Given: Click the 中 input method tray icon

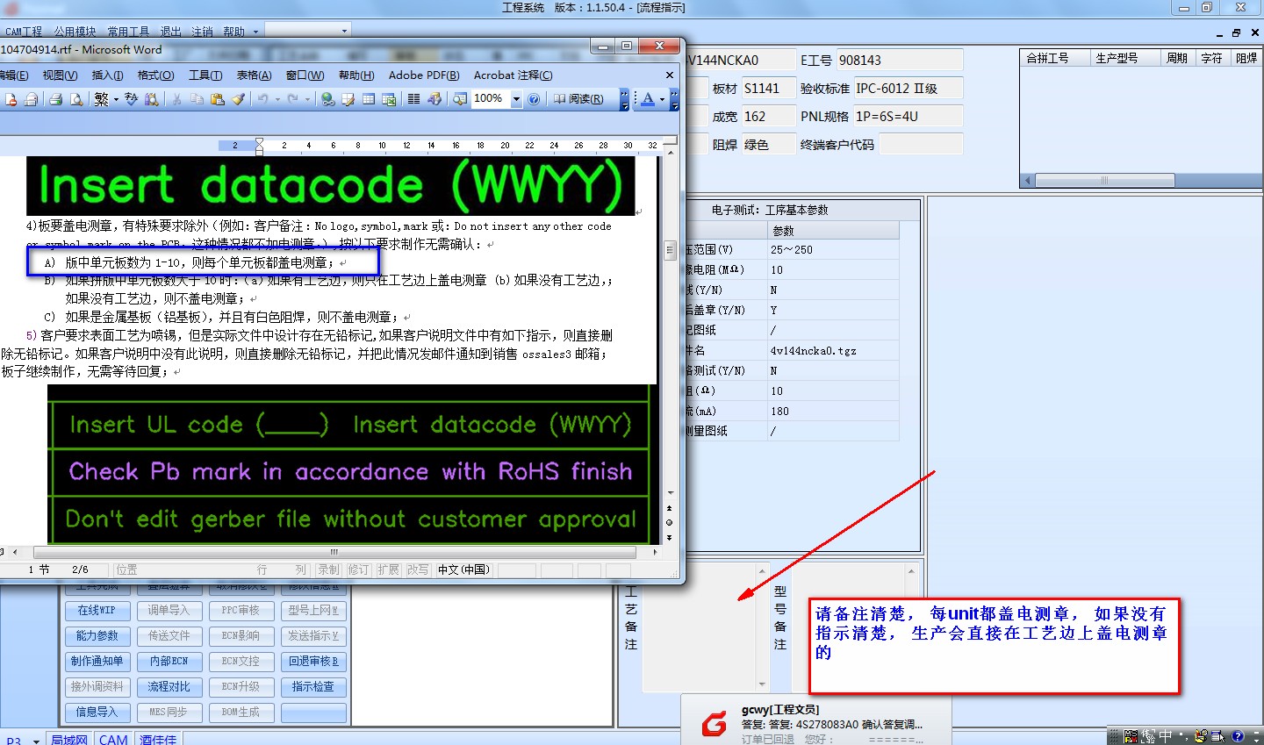Looking at the screenshot, I should coord(1165,736).
